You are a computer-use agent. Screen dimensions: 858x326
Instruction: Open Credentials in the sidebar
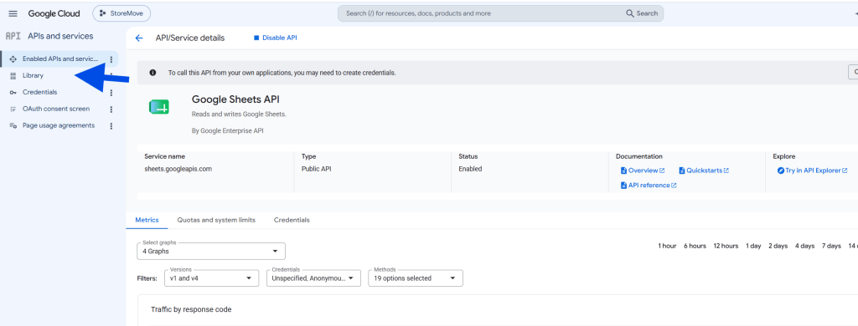[40, 92]
